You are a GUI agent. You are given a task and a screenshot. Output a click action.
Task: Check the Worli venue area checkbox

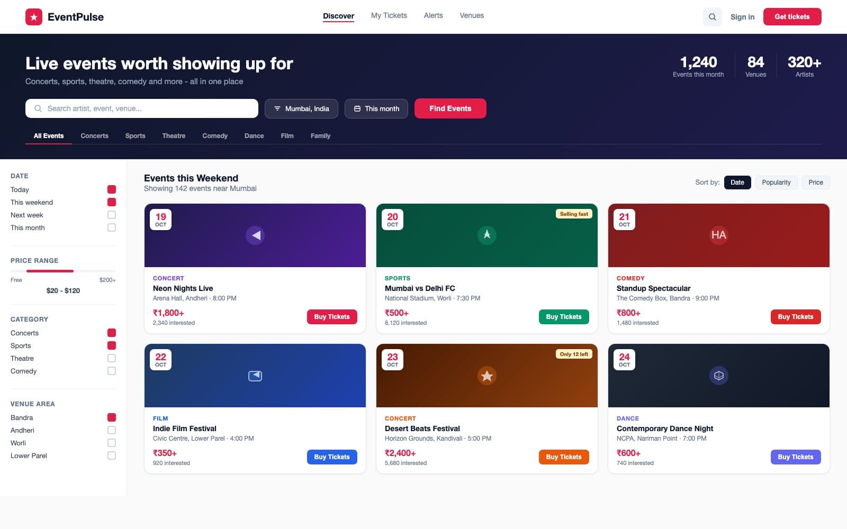pos(112,443)
